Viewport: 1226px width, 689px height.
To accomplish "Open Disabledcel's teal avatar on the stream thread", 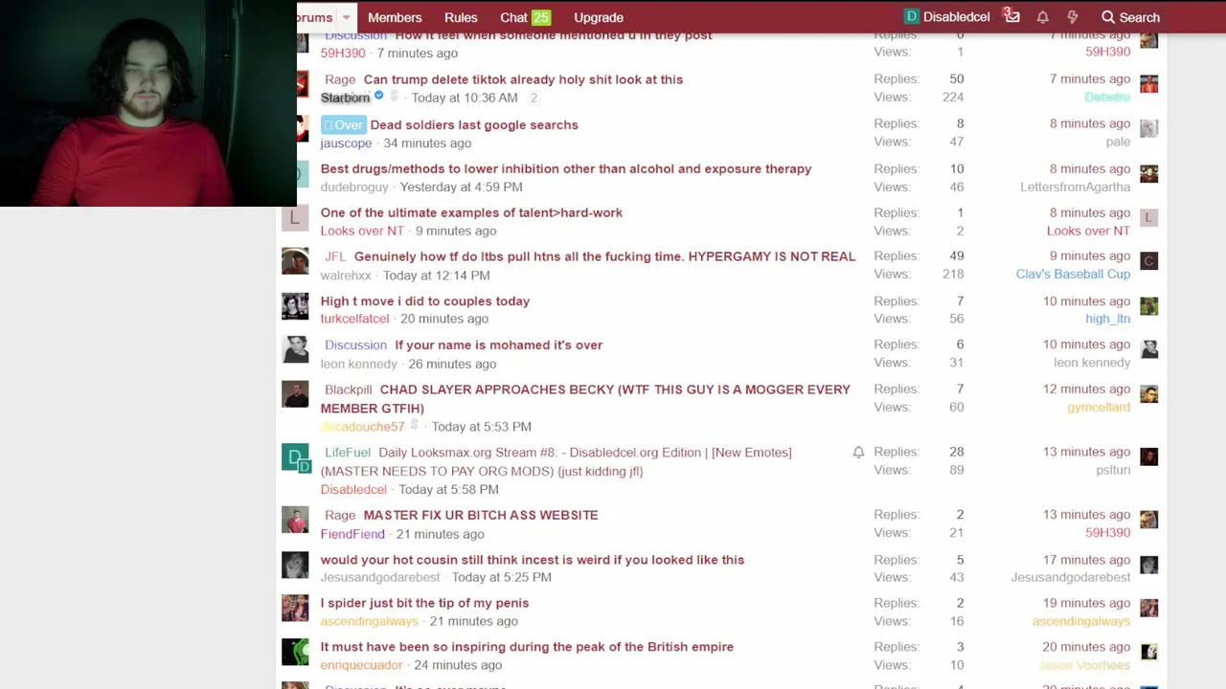I will [x=295, y=457].
